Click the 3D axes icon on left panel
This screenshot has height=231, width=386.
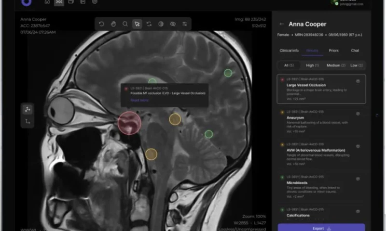28,110
